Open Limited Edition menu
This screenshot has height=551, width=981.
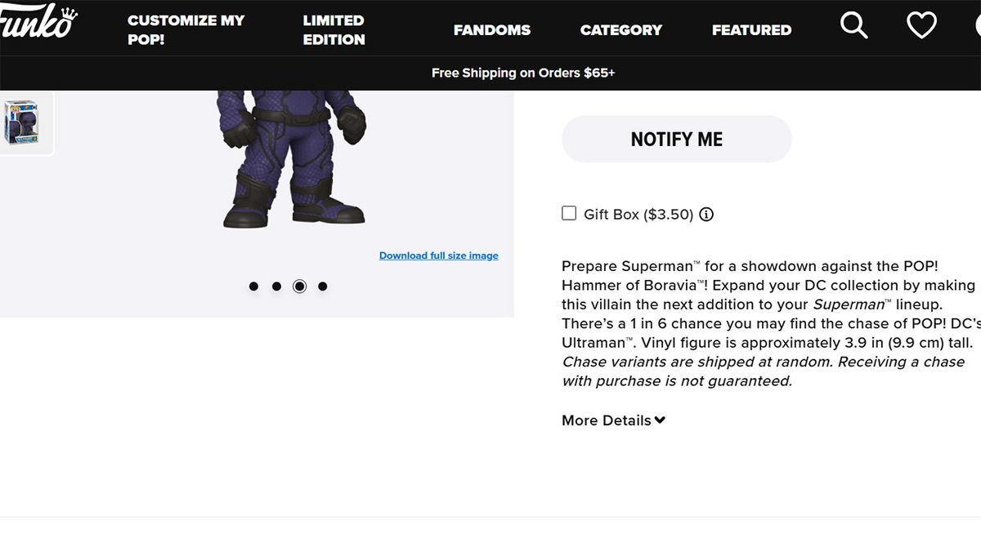[334, 29]
